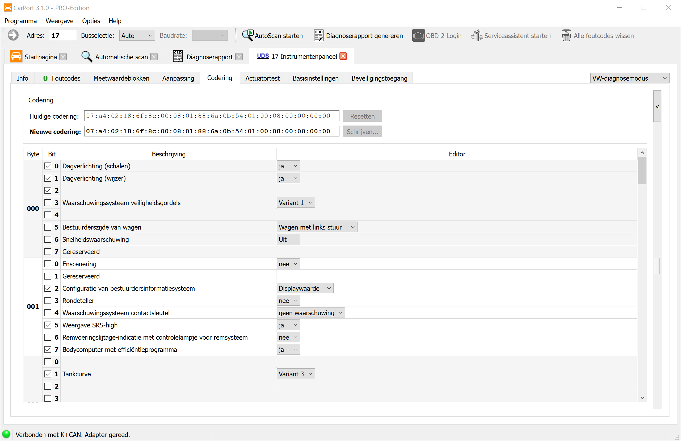Open the VW-diagnosemodus dropdown
The image size is (681, 441).
(629, 78)
